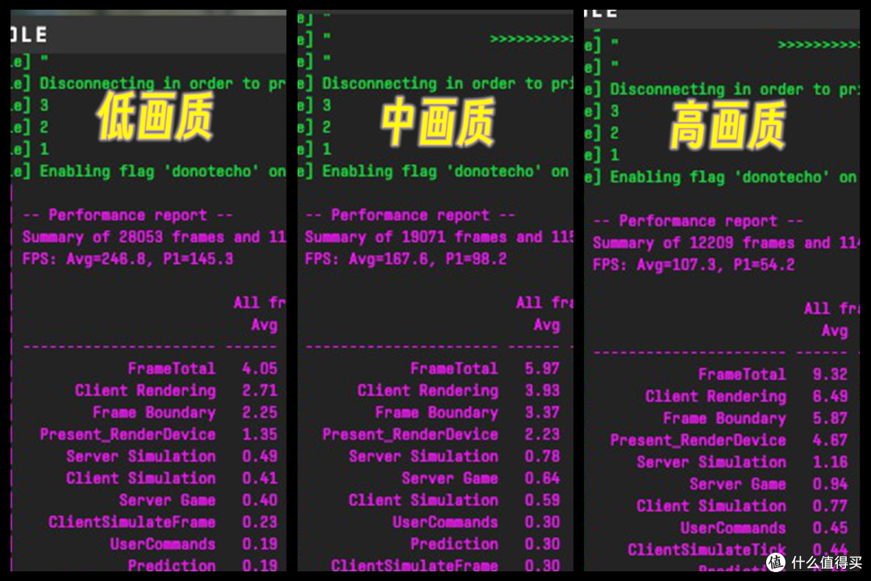Select Server Game value 0.94
The width and height of the screenshot is (871, 581).
830,484
